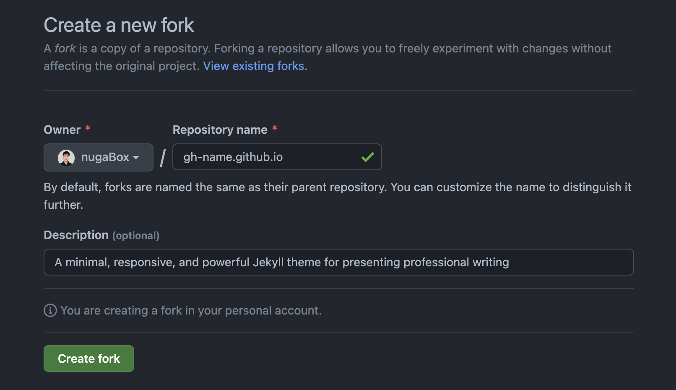
Task: Click the italic word fork in the intro
Action: coord(65,49)
